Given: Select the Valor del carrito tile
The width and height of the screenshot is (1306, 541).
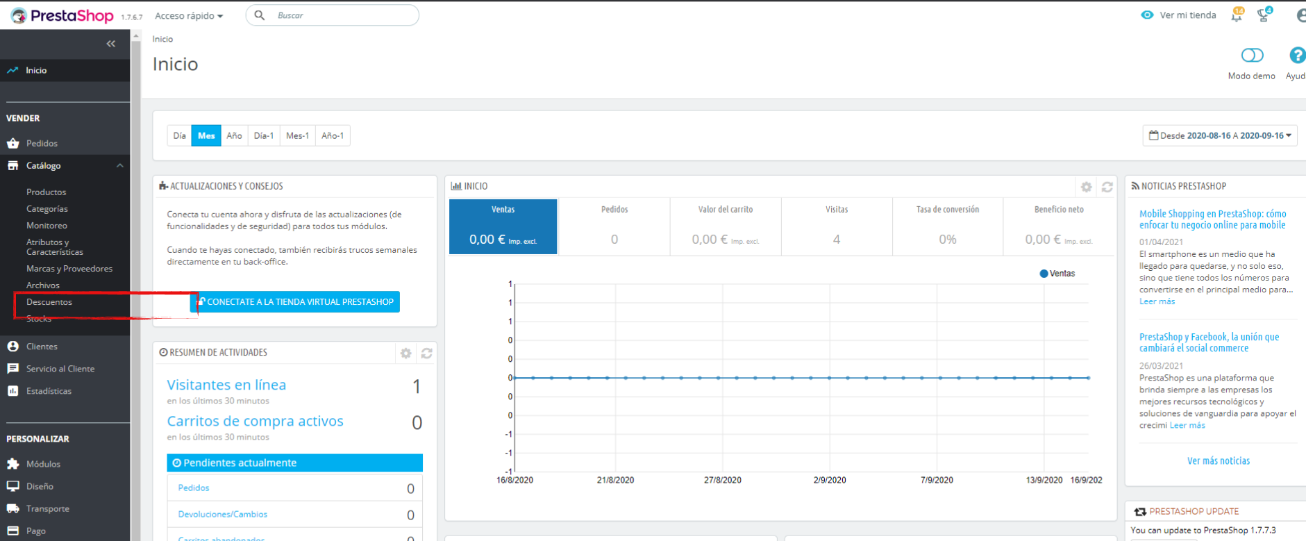Looking at the screenshot, I should tap(726, 226).
